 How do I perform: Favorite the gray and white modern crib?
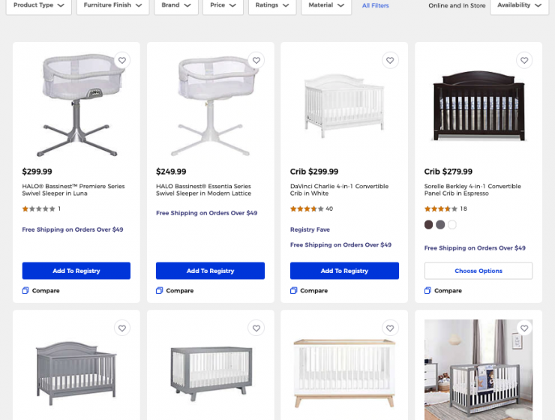pyautogui.click(x=256, y=328)
